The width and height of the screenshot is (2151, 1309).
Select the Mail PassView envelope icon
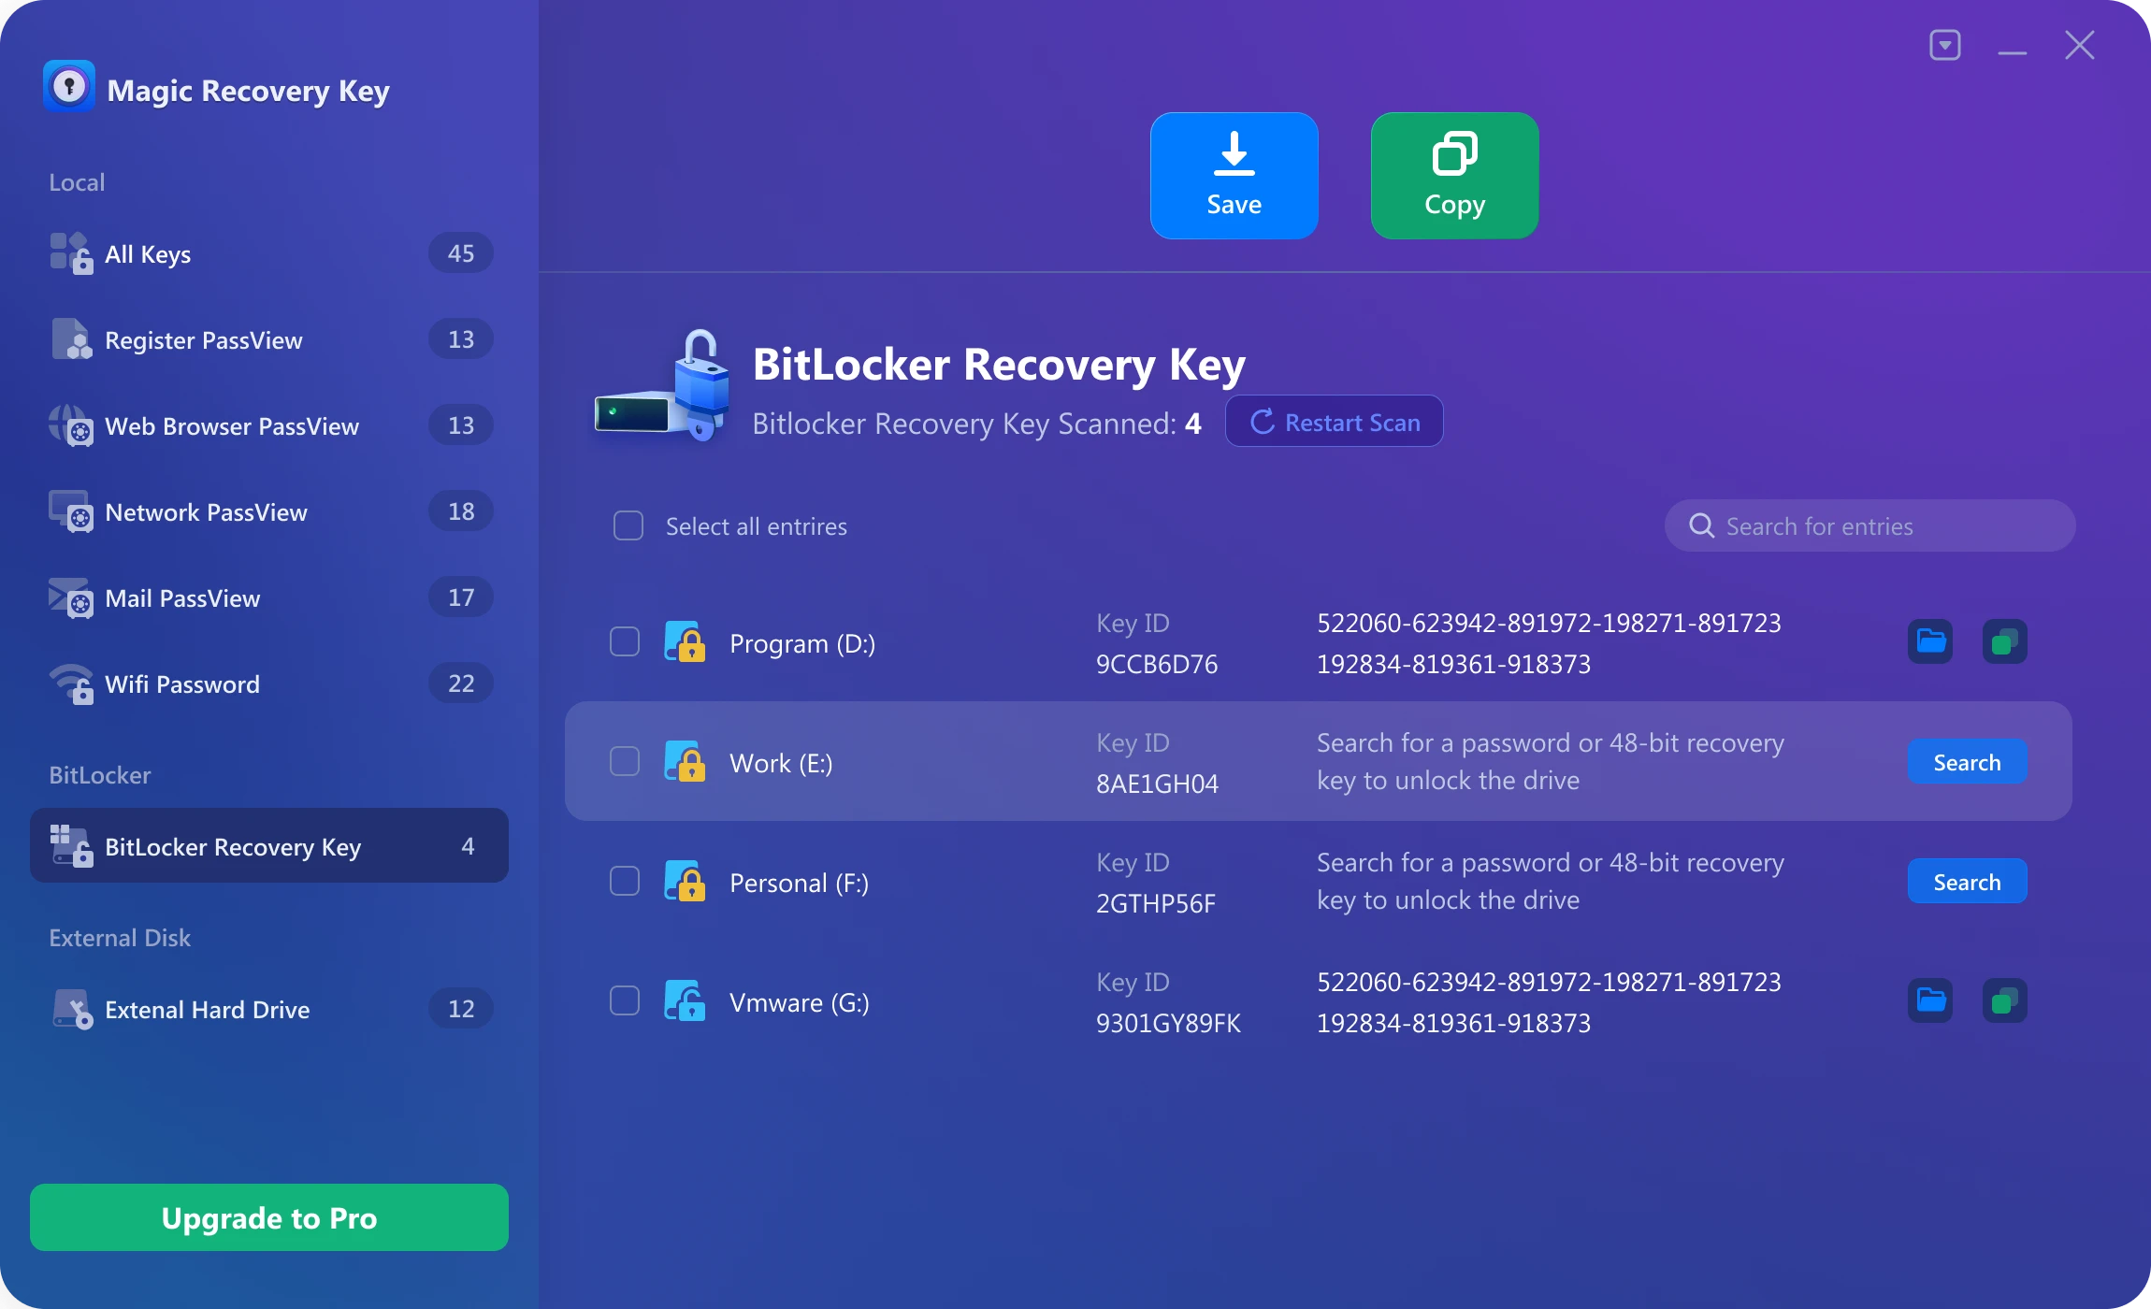pos(71,597)
